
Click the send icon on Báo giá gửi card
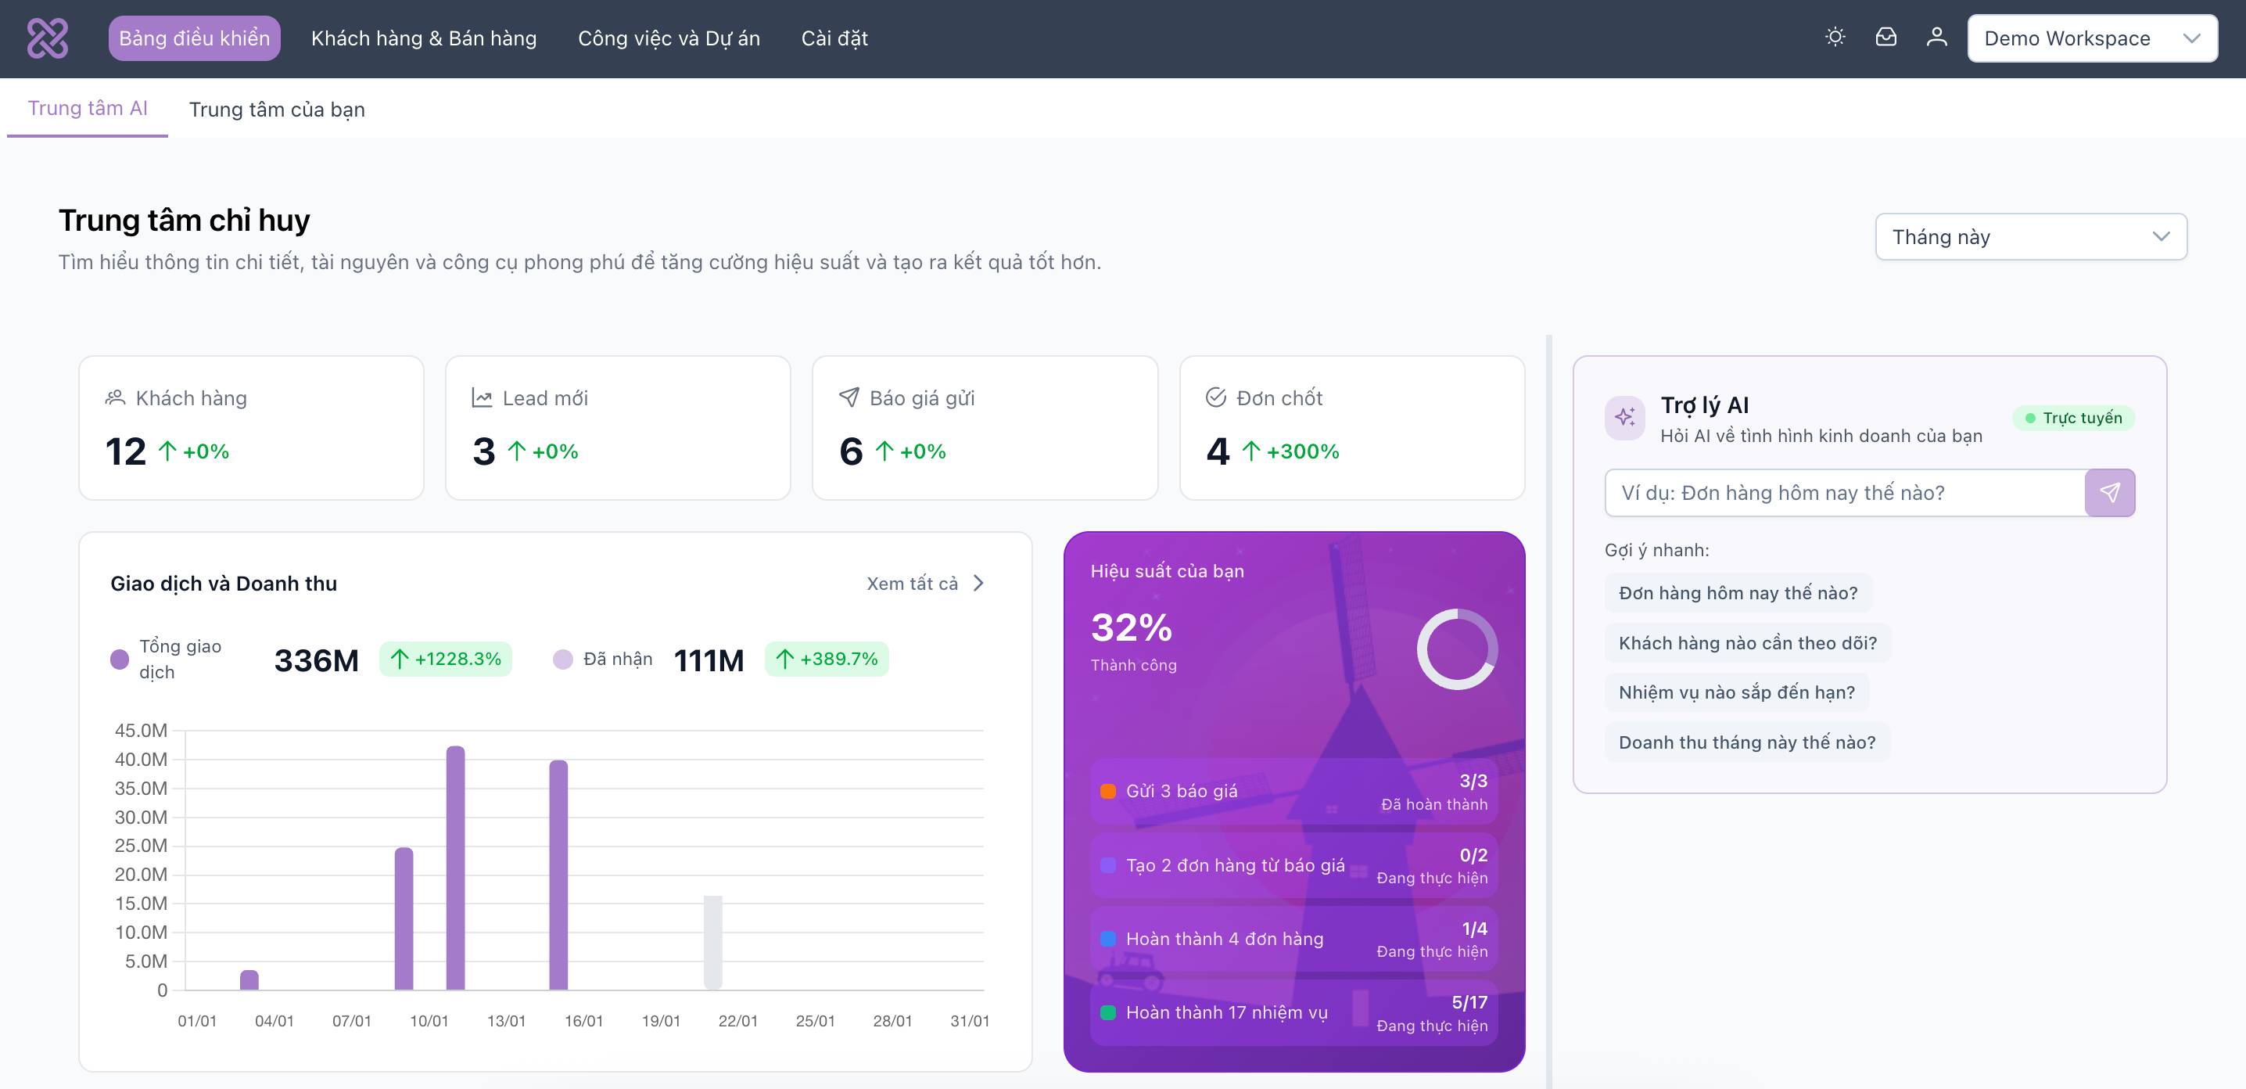pyautogui.click(x=847, y=397)
